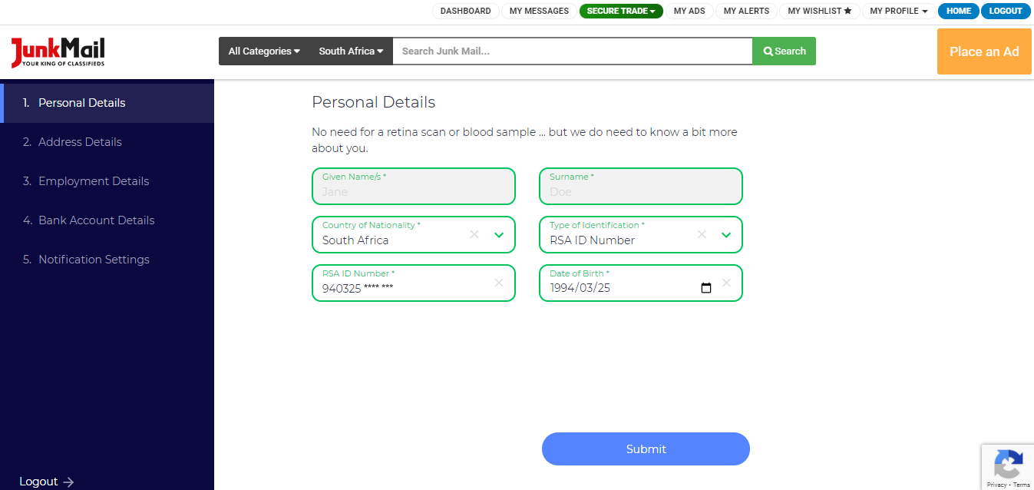Submit the Personal Details form
This screenshot has width=1034, height=490.
[646, 449]
